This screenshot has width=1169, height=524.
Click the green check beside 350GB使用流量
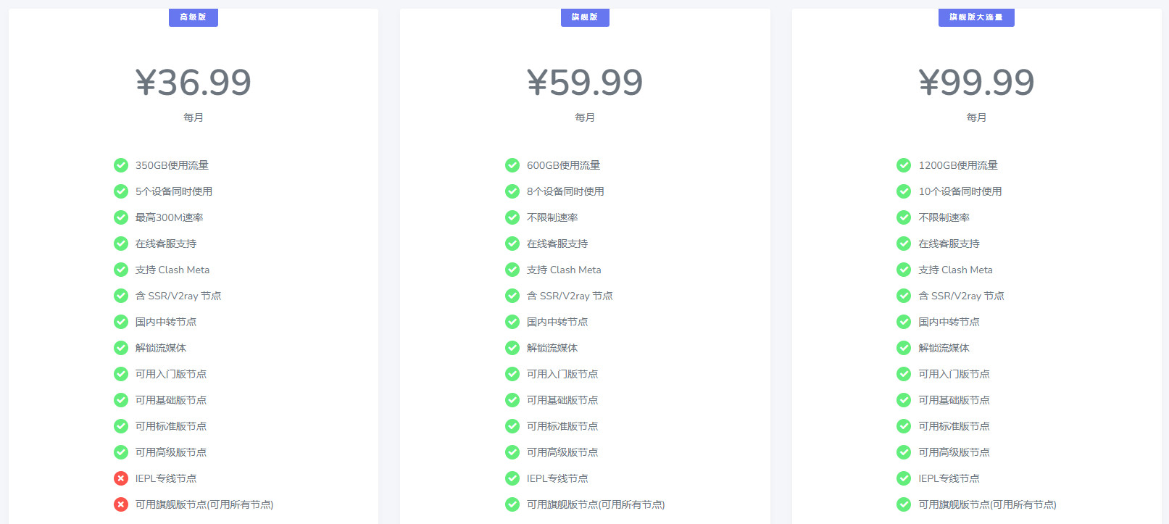[x=121, y=165]
